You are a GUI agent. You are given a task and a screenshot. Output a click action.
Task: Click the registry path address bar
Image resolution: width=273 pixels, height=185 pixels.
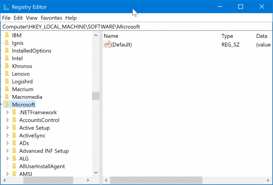click(136, 26)
